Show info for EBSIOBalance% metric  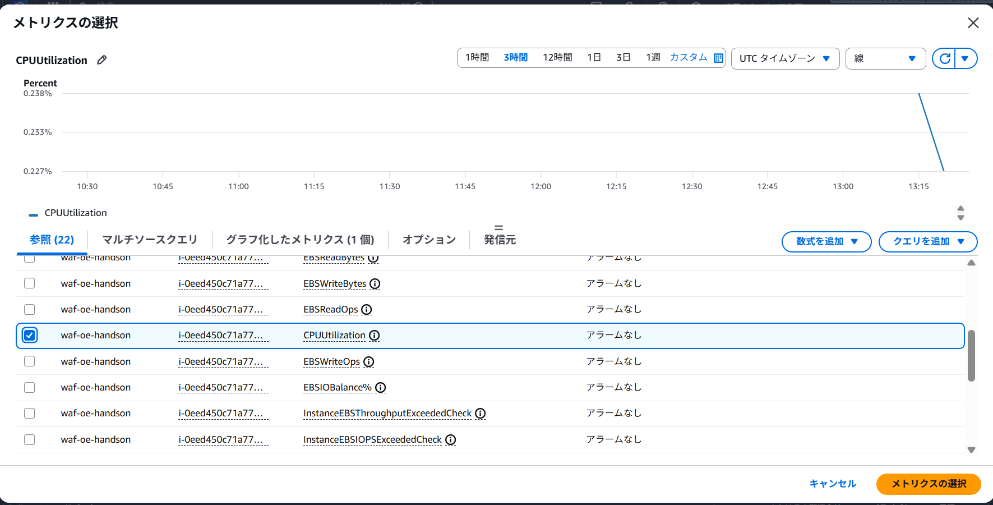click(381, 388)
